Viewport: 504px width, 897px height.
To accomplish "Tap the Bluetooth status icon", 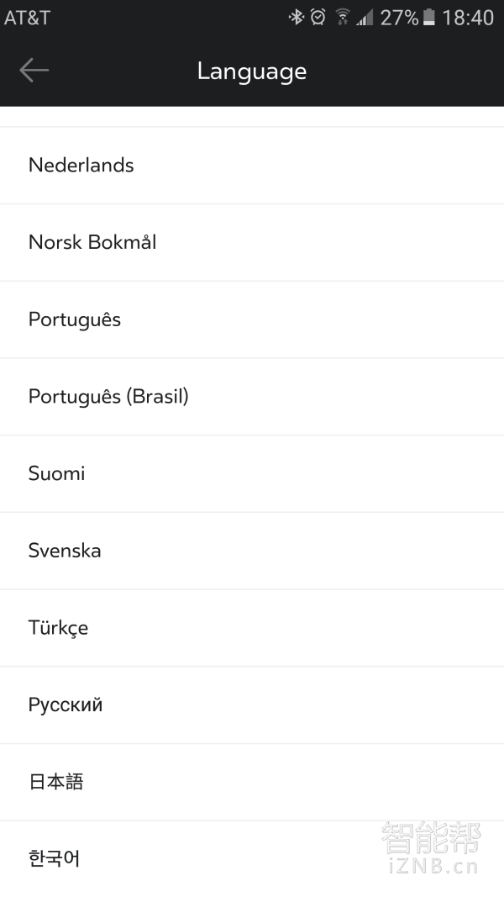I will (296, 17).
